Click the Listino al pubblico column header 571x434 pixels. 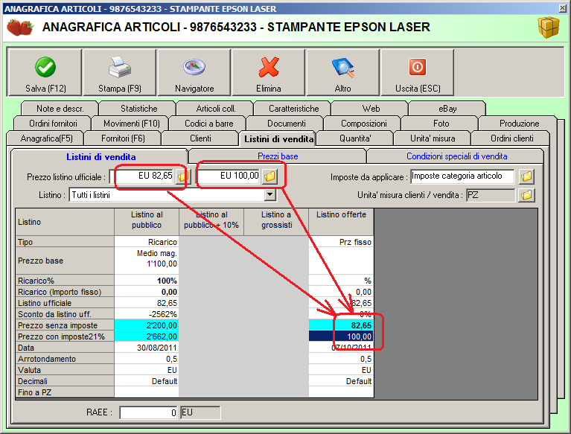click(147, 222)
